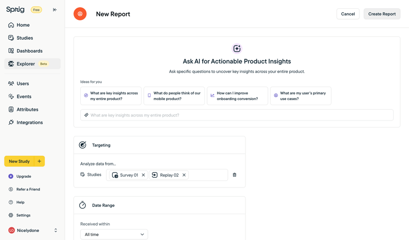Image resolution: width=409 pixels, height=240 pixels.
Task: Click the AI sparkle insights icon
Action: tap(237, 49)
